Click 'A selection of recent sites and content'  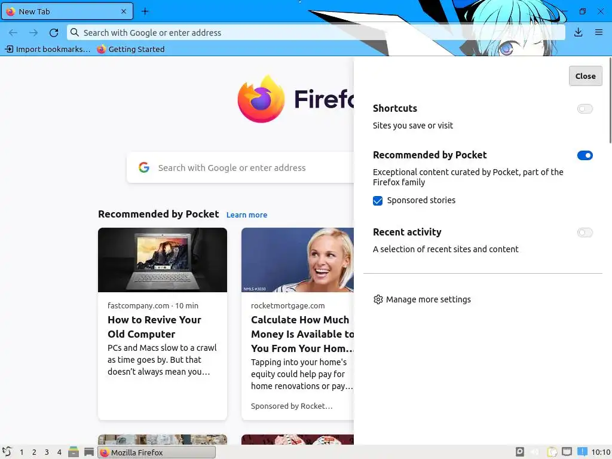tap(445, 249)
